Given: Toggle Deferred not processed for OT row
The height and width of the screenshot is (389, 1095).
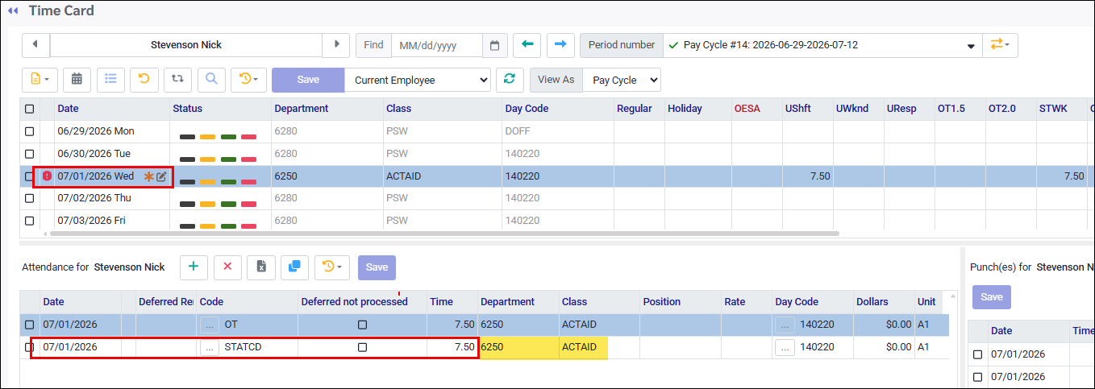Looking at the screenshot, I should click(x=362, y=325).
